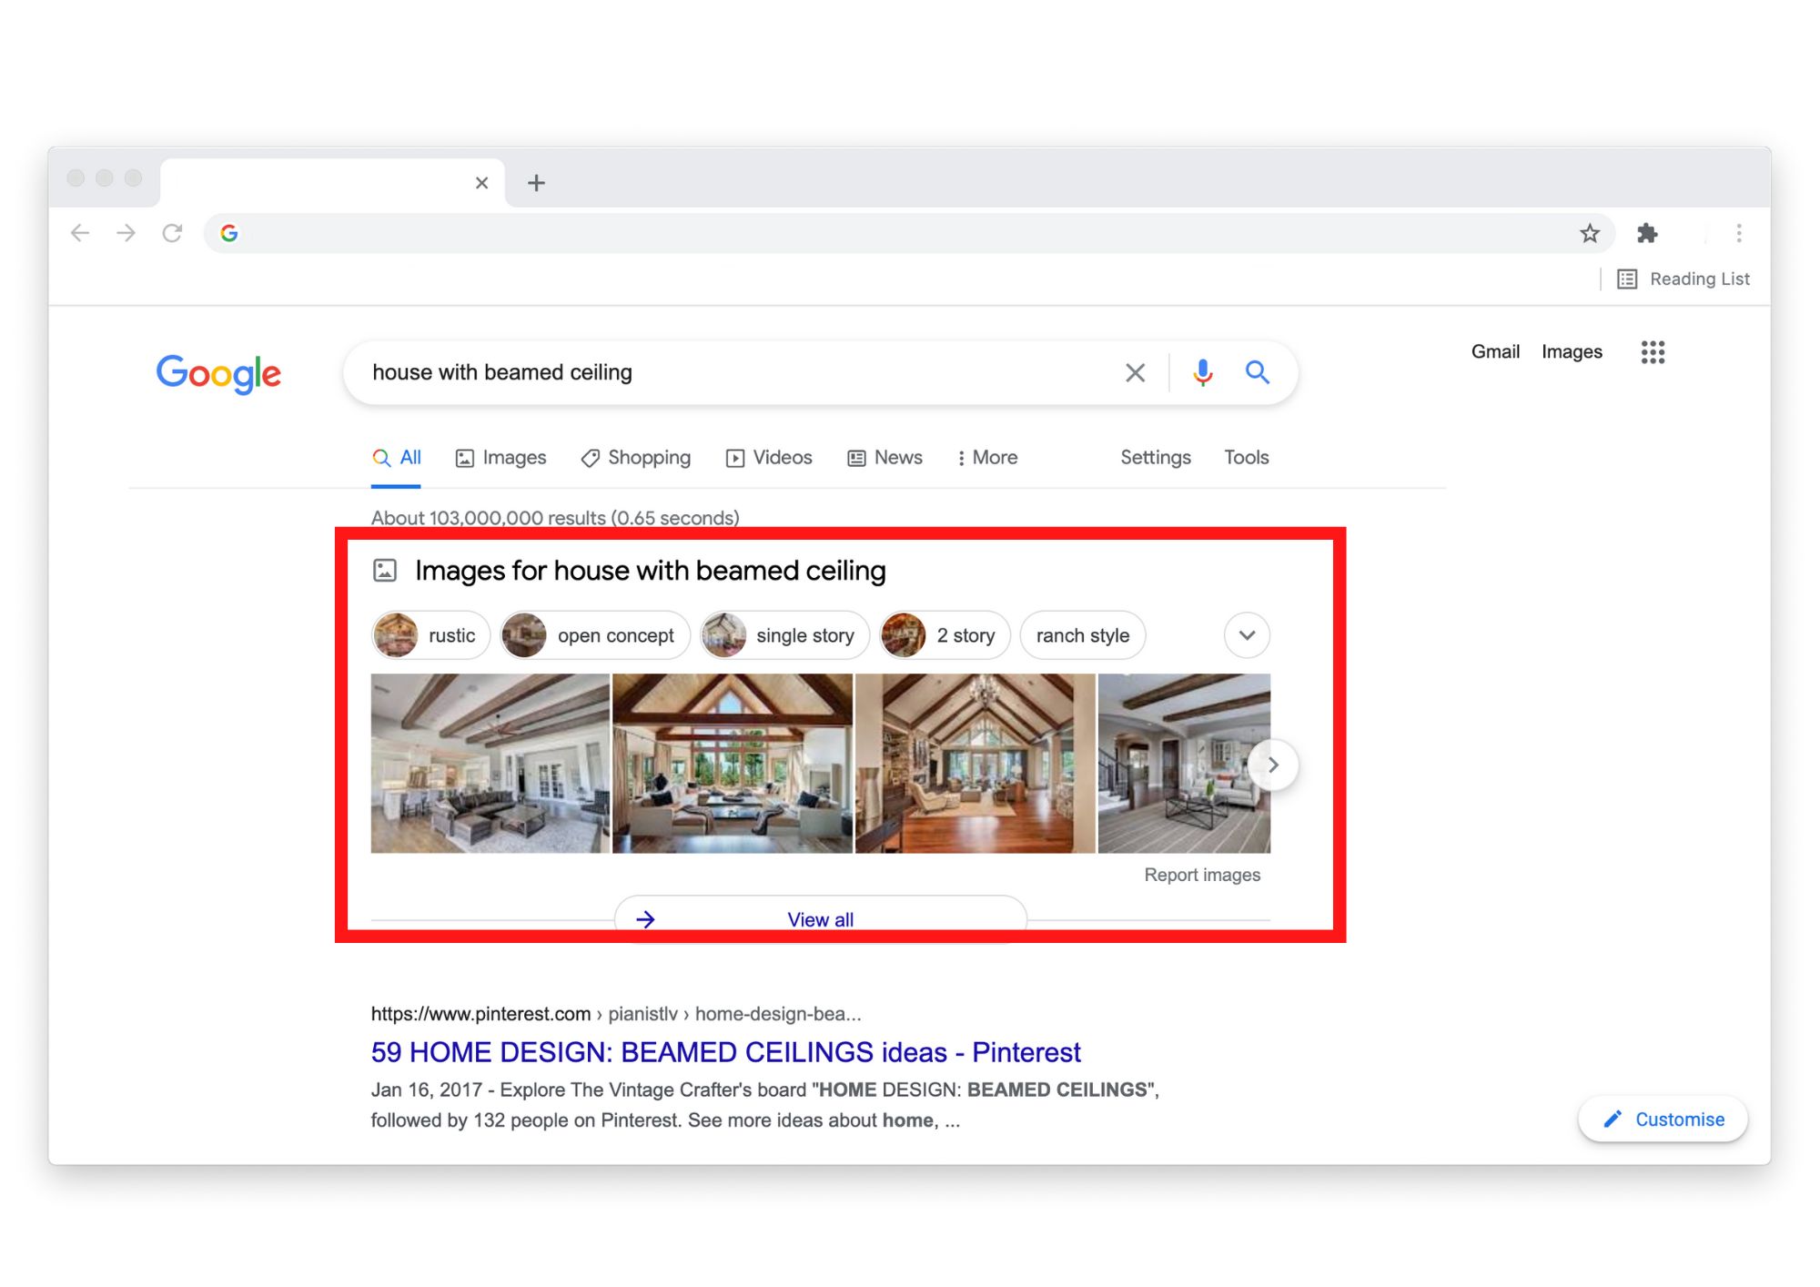Viewport: 1820px width, 1287px height.
Task: Switch to the Videos tab
Action: tap(769, 458)
